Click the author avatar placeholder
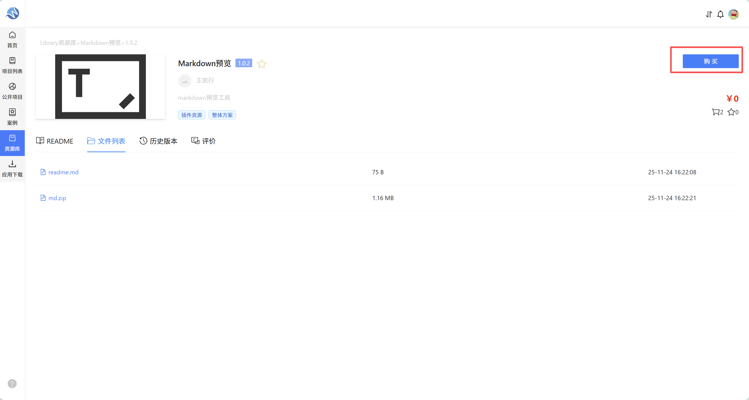Screen dimensions: 749x400 tap(185, 80)
